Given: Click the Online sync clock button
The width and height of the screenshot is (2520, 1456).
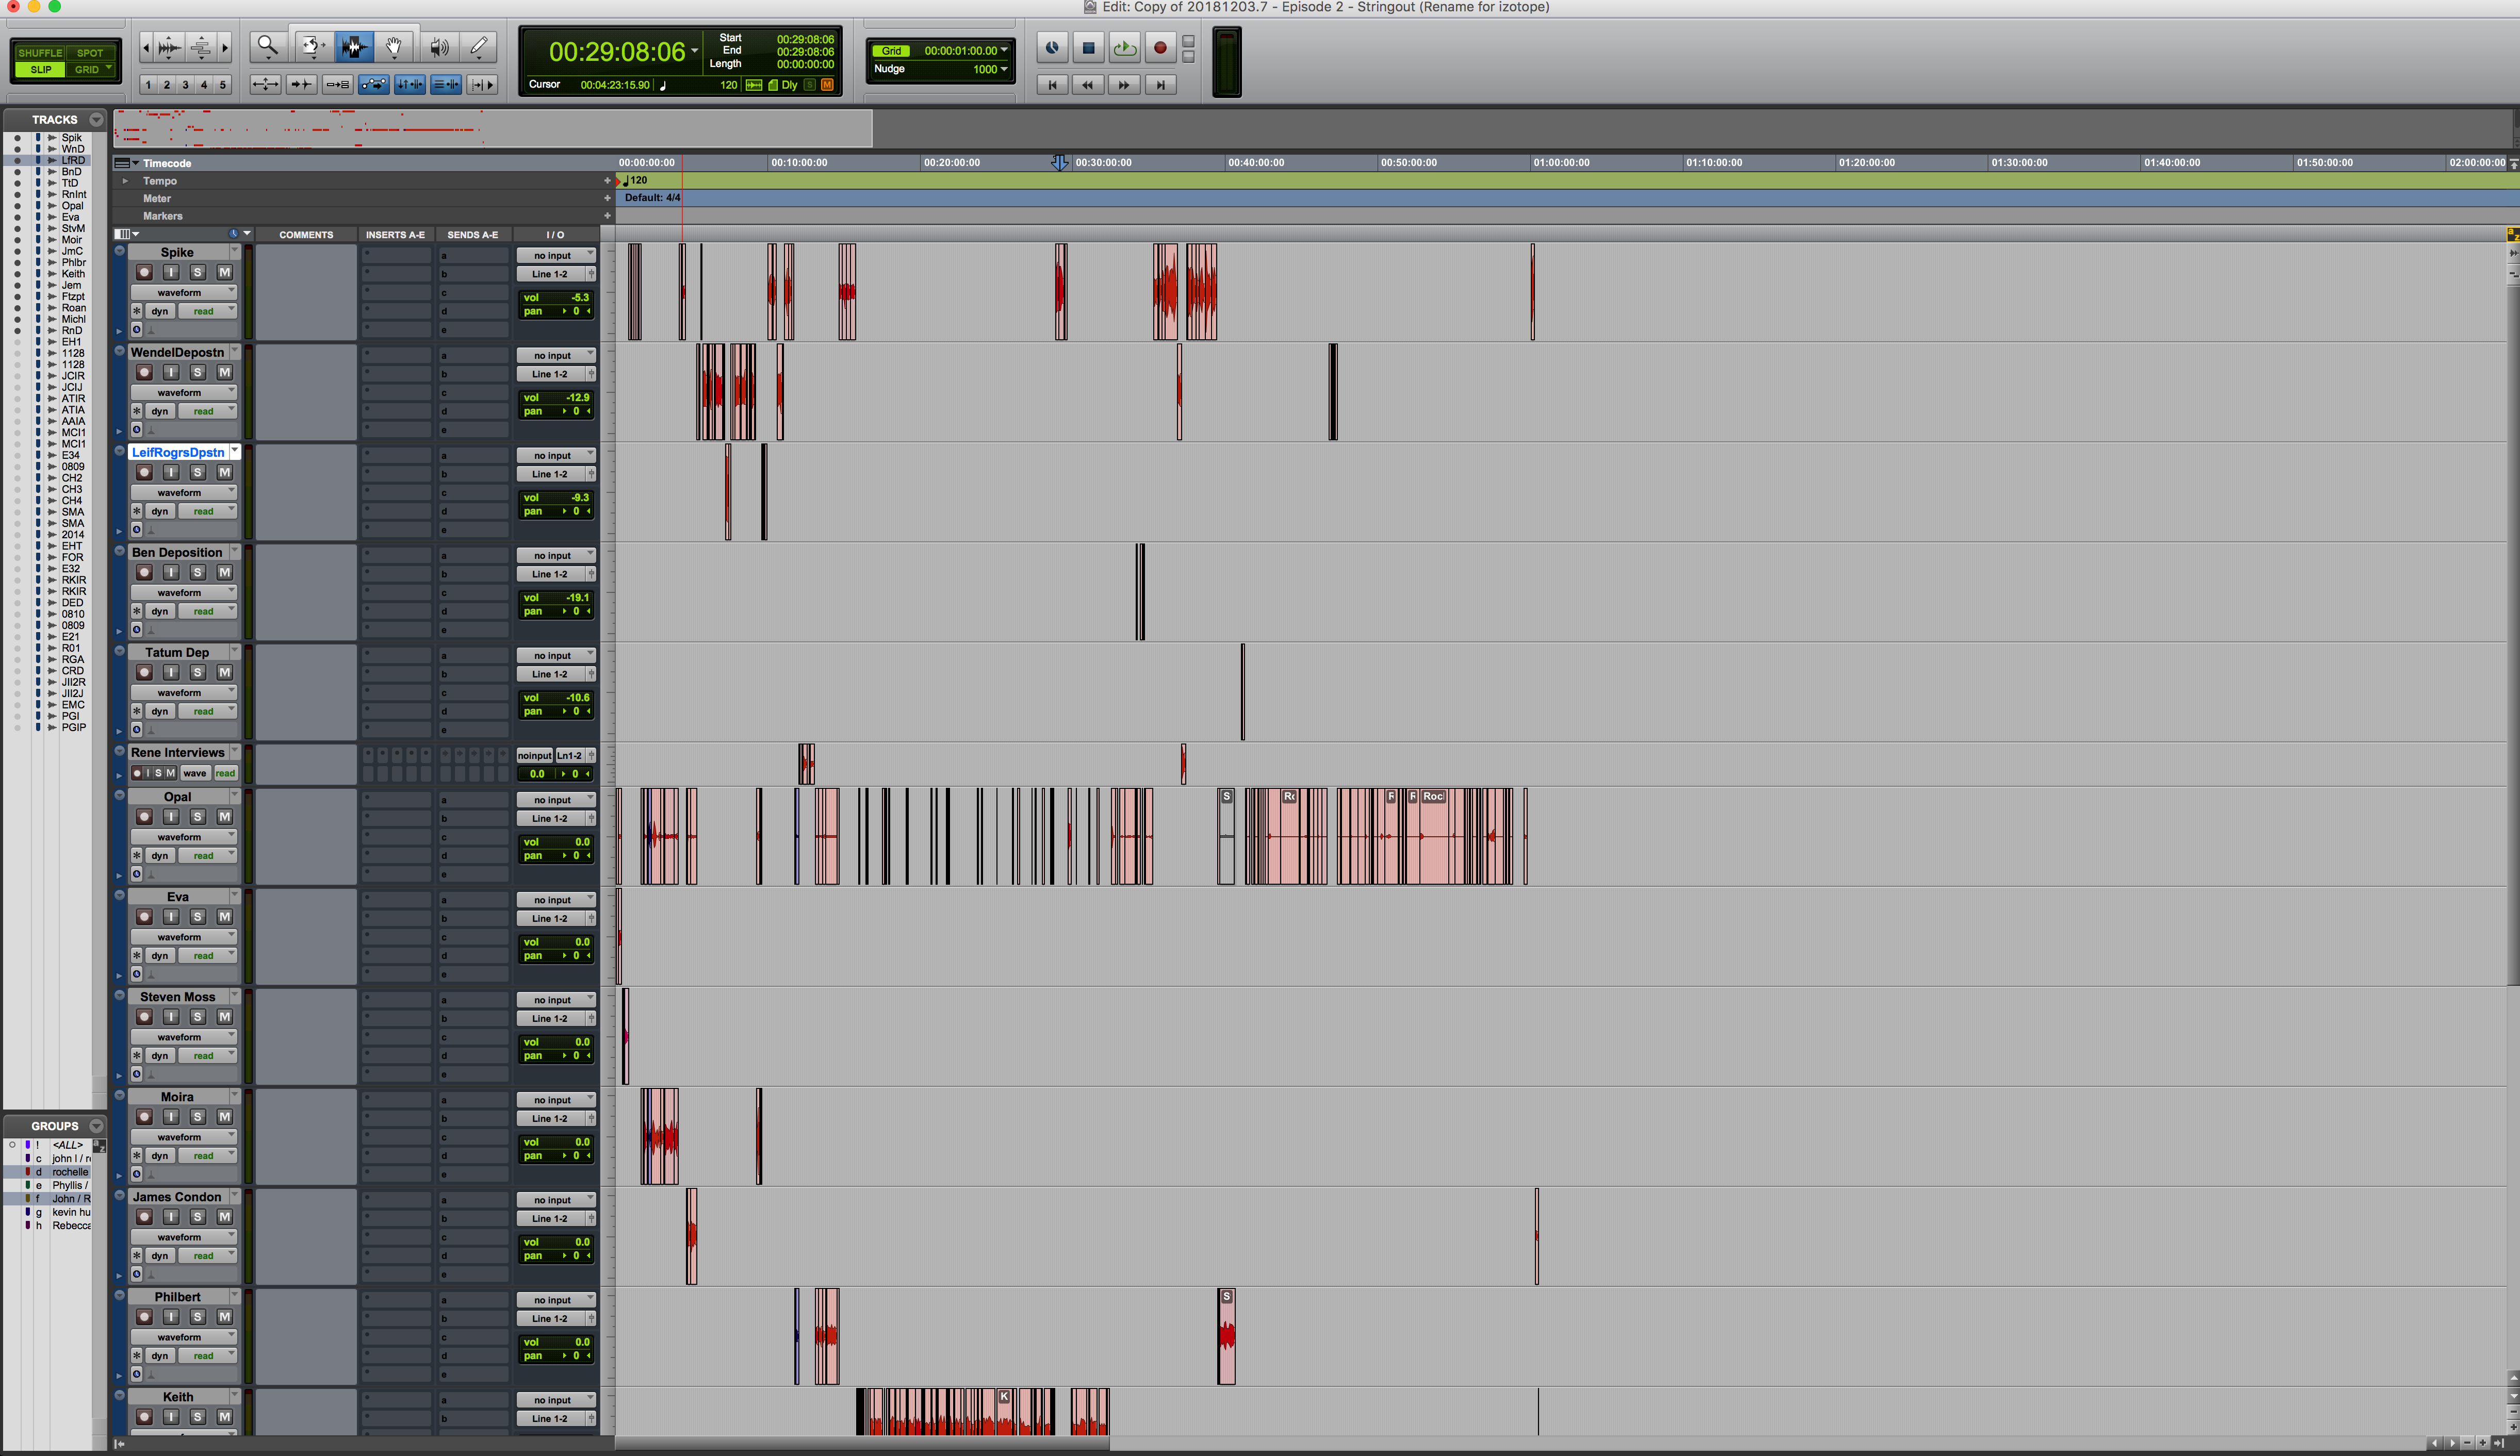Looking at the screenshot, I should tap(1052, 47).
